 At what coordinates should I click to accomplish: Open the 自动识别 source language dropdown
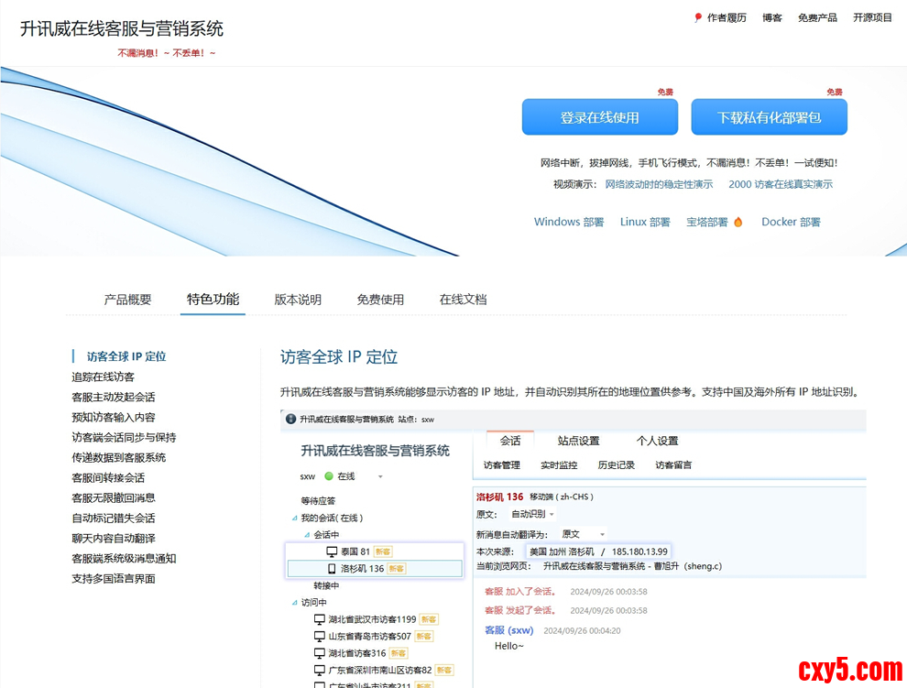(552, 514)
